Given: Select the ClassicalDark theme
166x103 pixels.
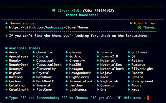Looking at the screenshot, I should 49,65.
